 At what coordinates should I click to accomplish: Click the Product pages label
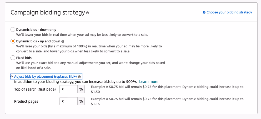tap(26, 101)
